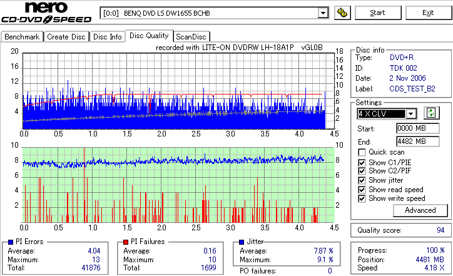Image resolution: width=453 pixels, height=276 pixels.
Task: Open the Create Disc tab
Action: tap(66, 37)
